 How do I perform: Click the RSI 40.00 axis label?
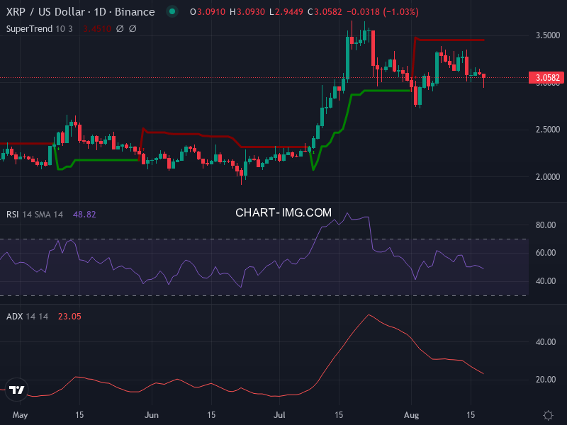point(546,280)
